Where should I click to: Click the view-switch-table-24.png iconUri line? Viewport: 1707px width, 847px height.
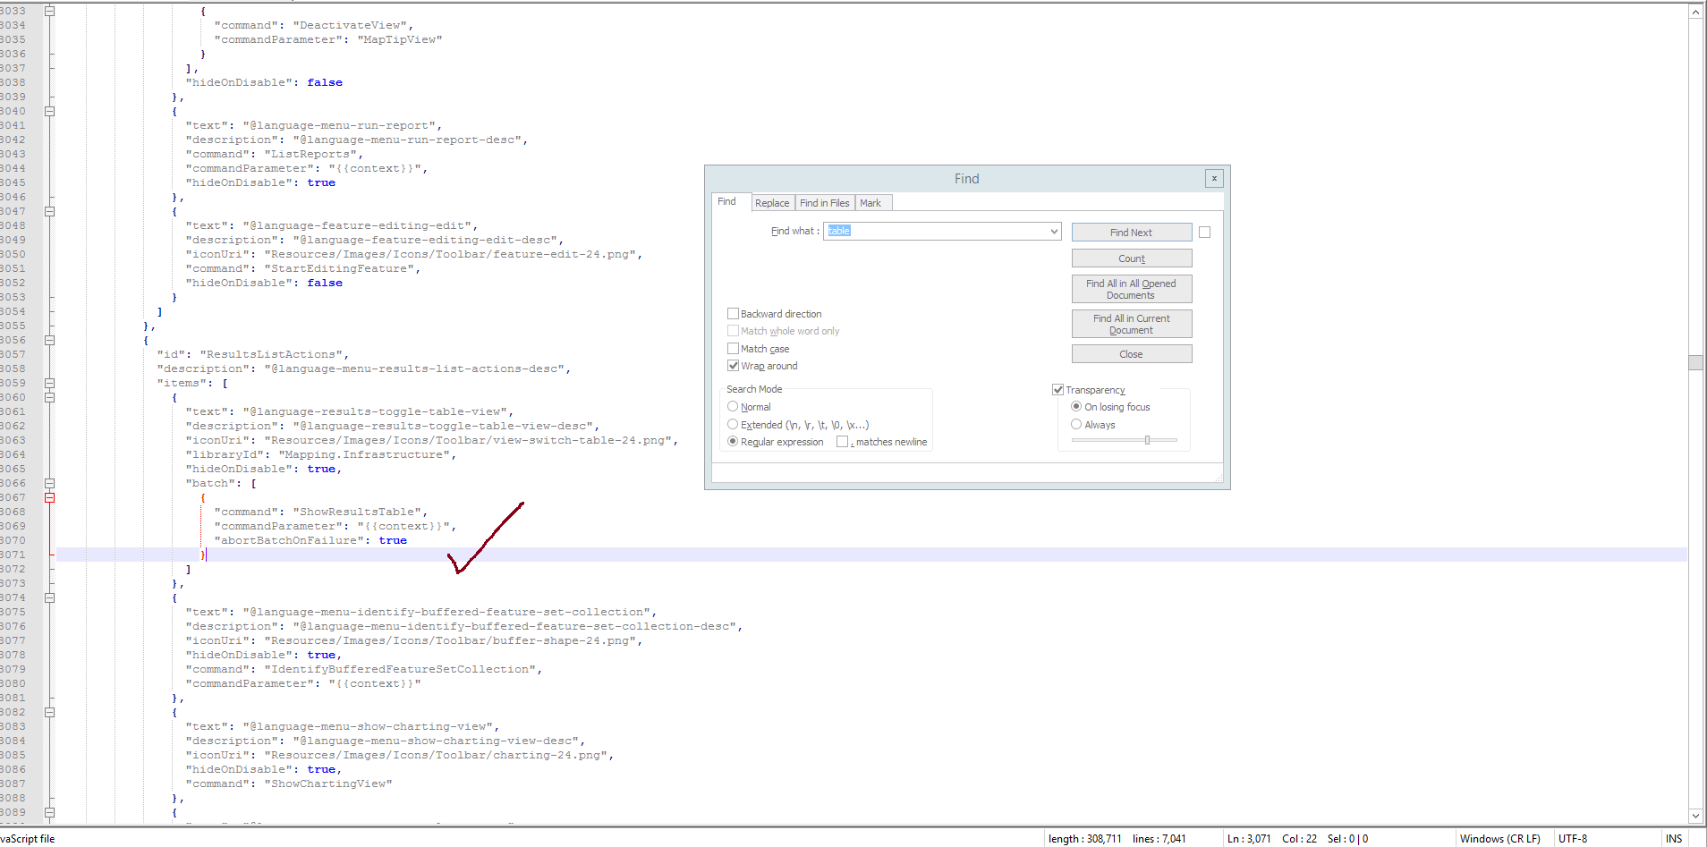[432, 440]
